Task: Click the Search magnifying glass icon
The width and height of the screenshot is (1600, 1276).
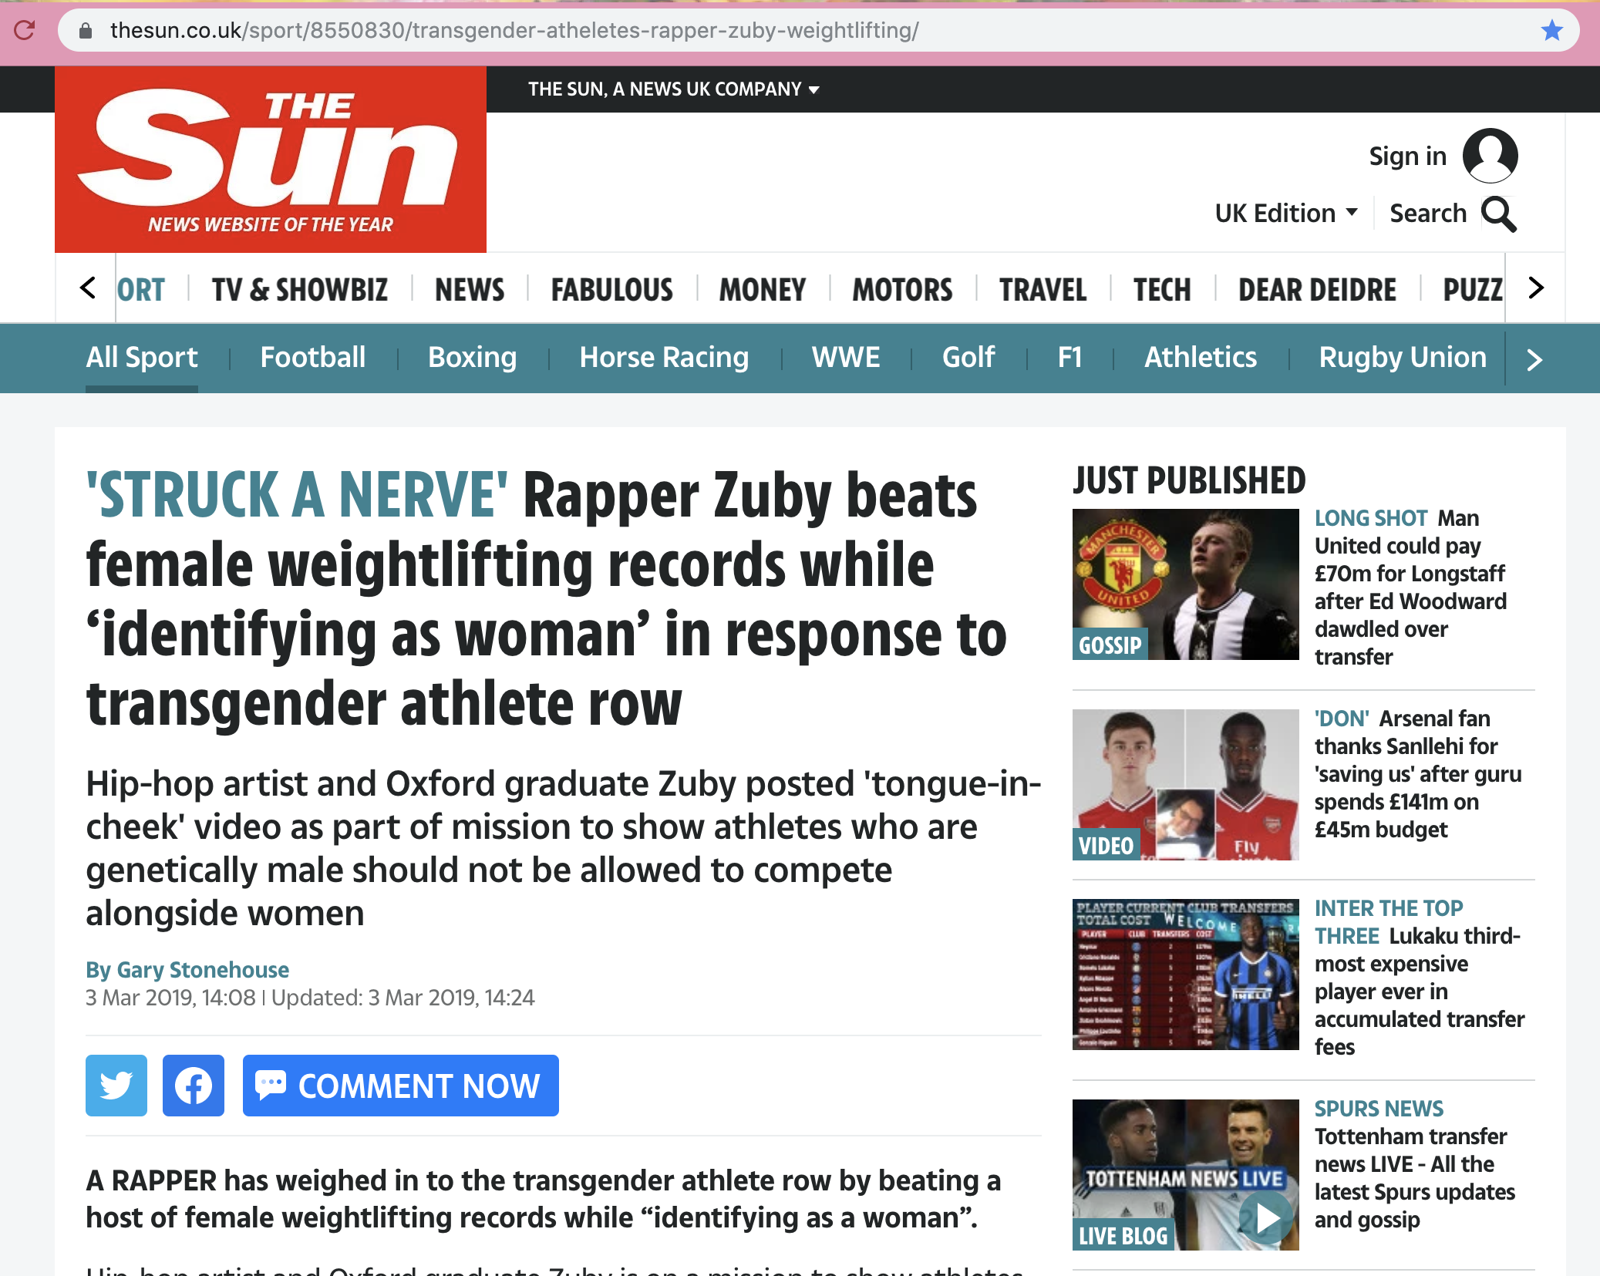Action: (x=1499, y=214)
